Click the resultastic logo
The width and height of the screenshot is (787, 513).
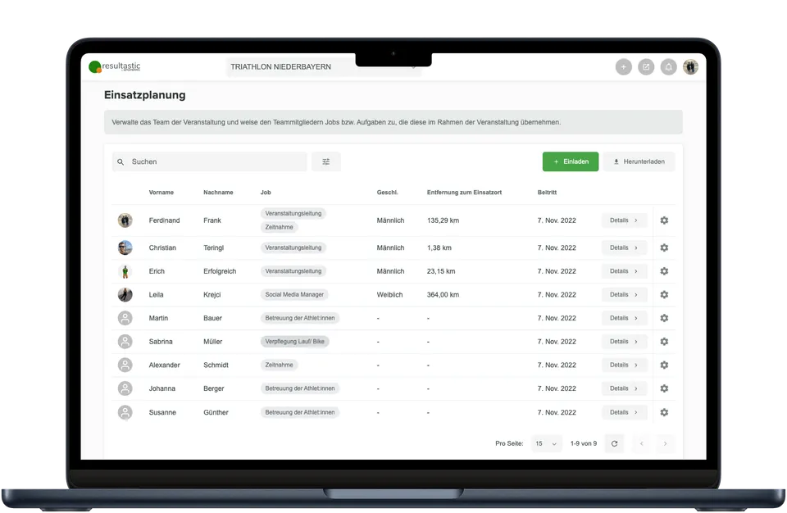[115, 66]
